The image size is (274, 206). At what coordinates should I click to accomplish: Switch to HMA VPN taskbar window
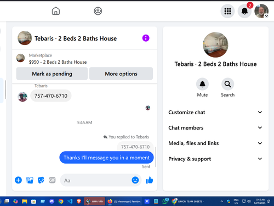pyautogui.click(x=94, y=202)
